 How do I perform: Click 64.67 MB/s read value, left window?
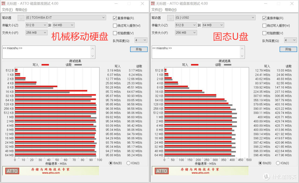135,92
